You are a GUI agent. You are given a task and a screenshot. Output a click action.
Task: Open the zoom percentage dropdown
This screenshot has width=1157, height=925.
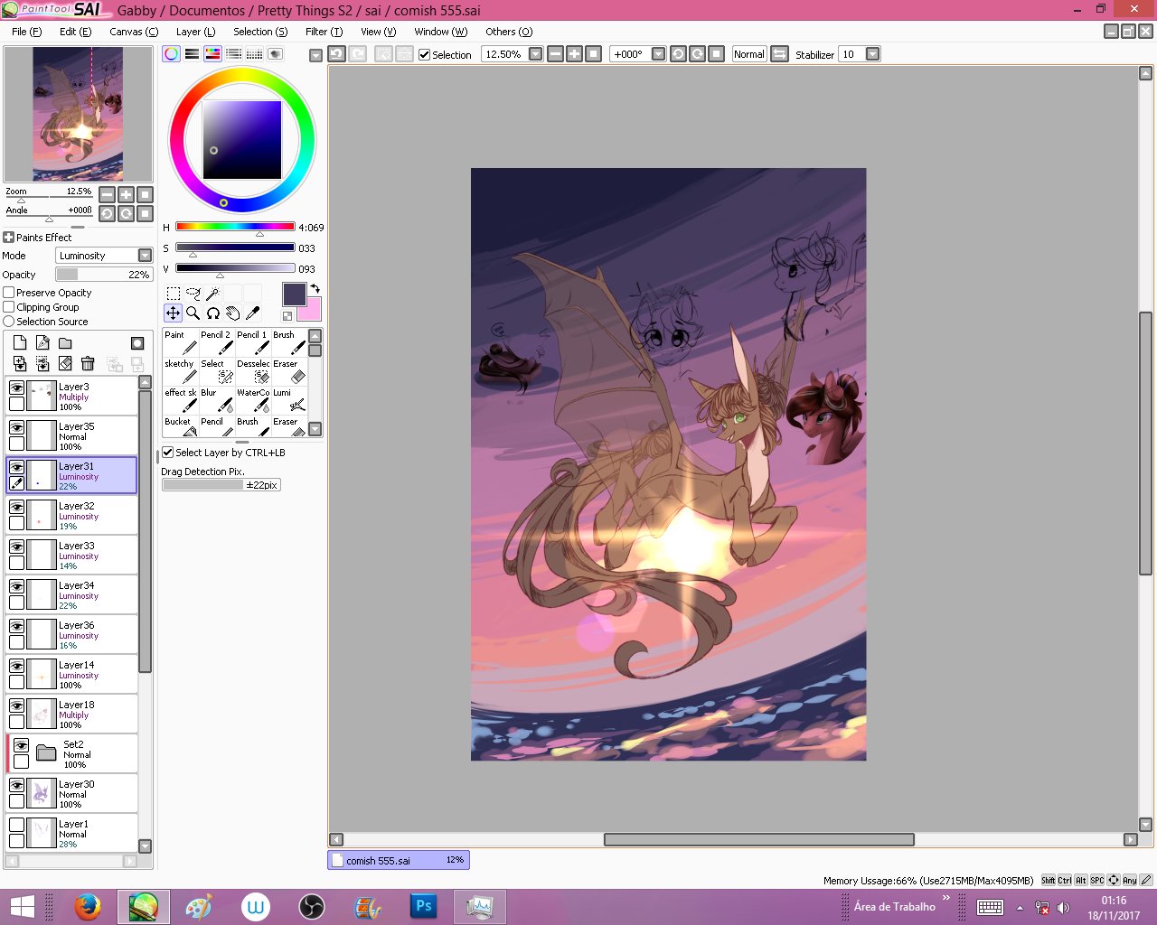click(x=535, y=54)
